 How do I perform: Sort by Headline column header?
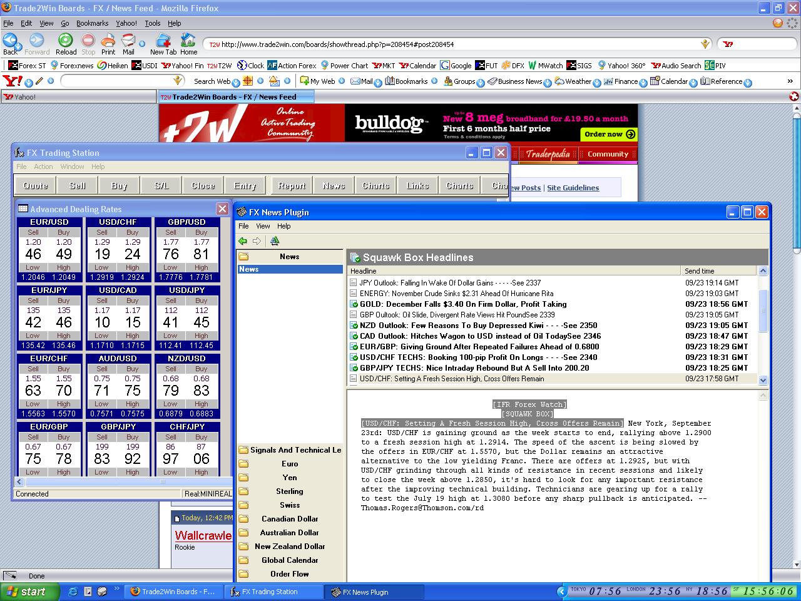pos(514,270)
